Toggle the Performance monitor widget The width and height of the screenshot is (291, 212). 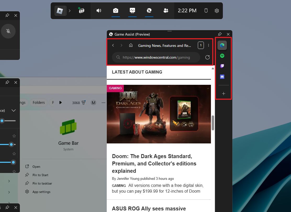tap(132, 10)
